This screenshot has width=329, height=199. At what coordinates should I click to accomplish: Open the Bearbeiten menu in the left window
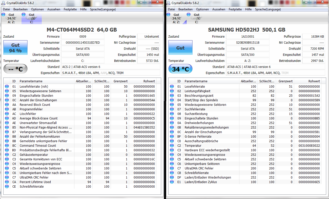(x=20, y=9)
